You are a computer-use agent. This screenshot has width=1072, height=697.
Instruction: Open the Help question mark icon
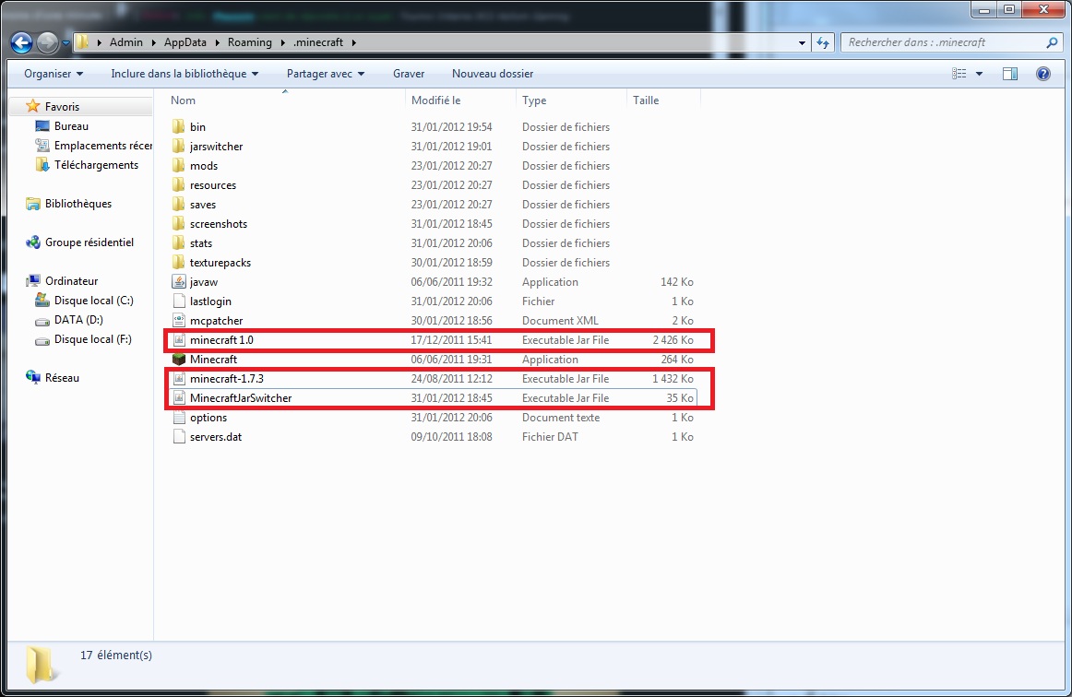click(x=1043, y=74)
